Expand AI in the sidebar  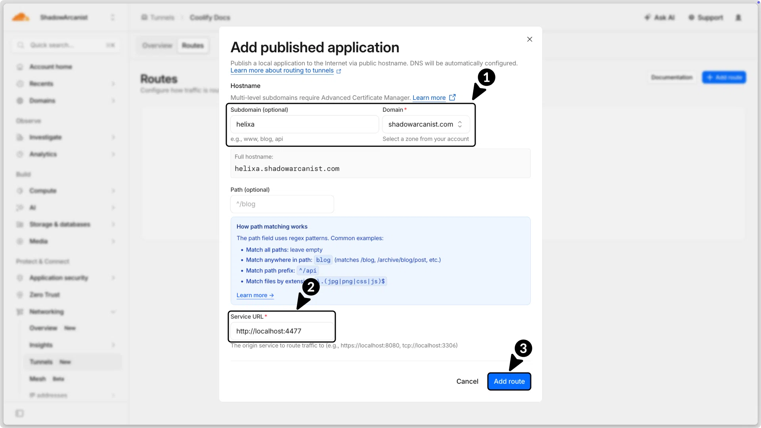[66, 208]
